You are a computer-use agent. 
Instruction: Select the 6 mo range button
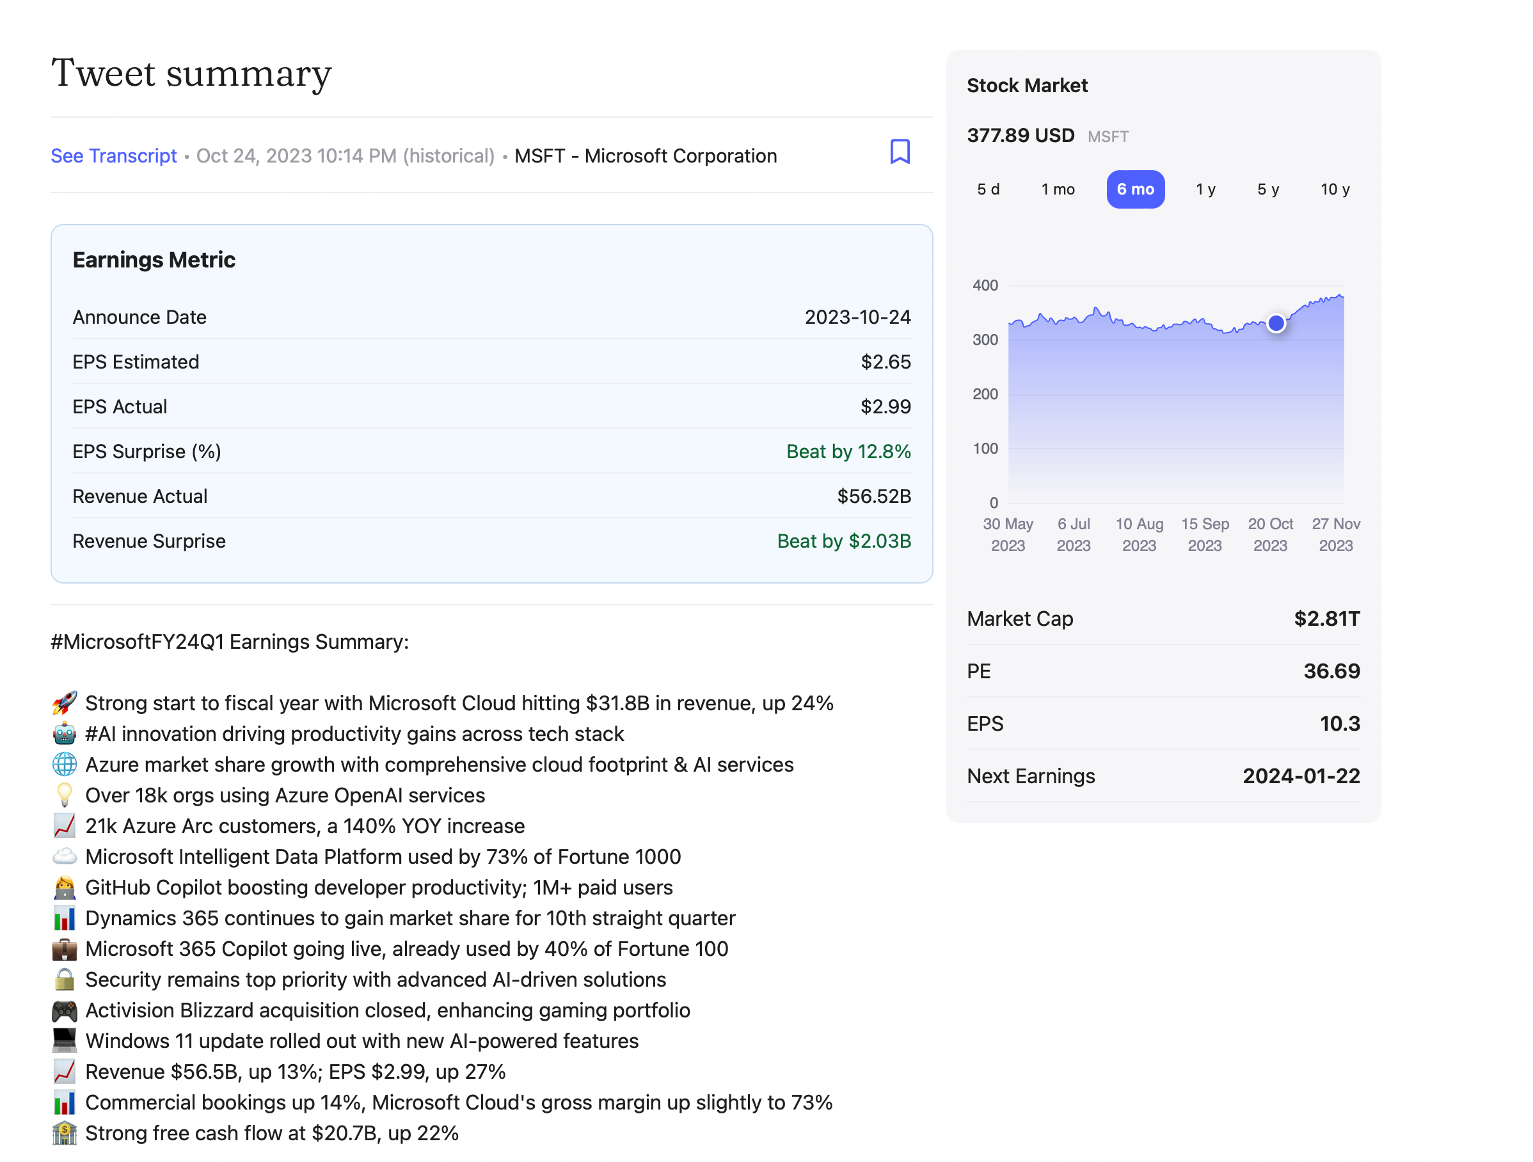[1134, 189]
